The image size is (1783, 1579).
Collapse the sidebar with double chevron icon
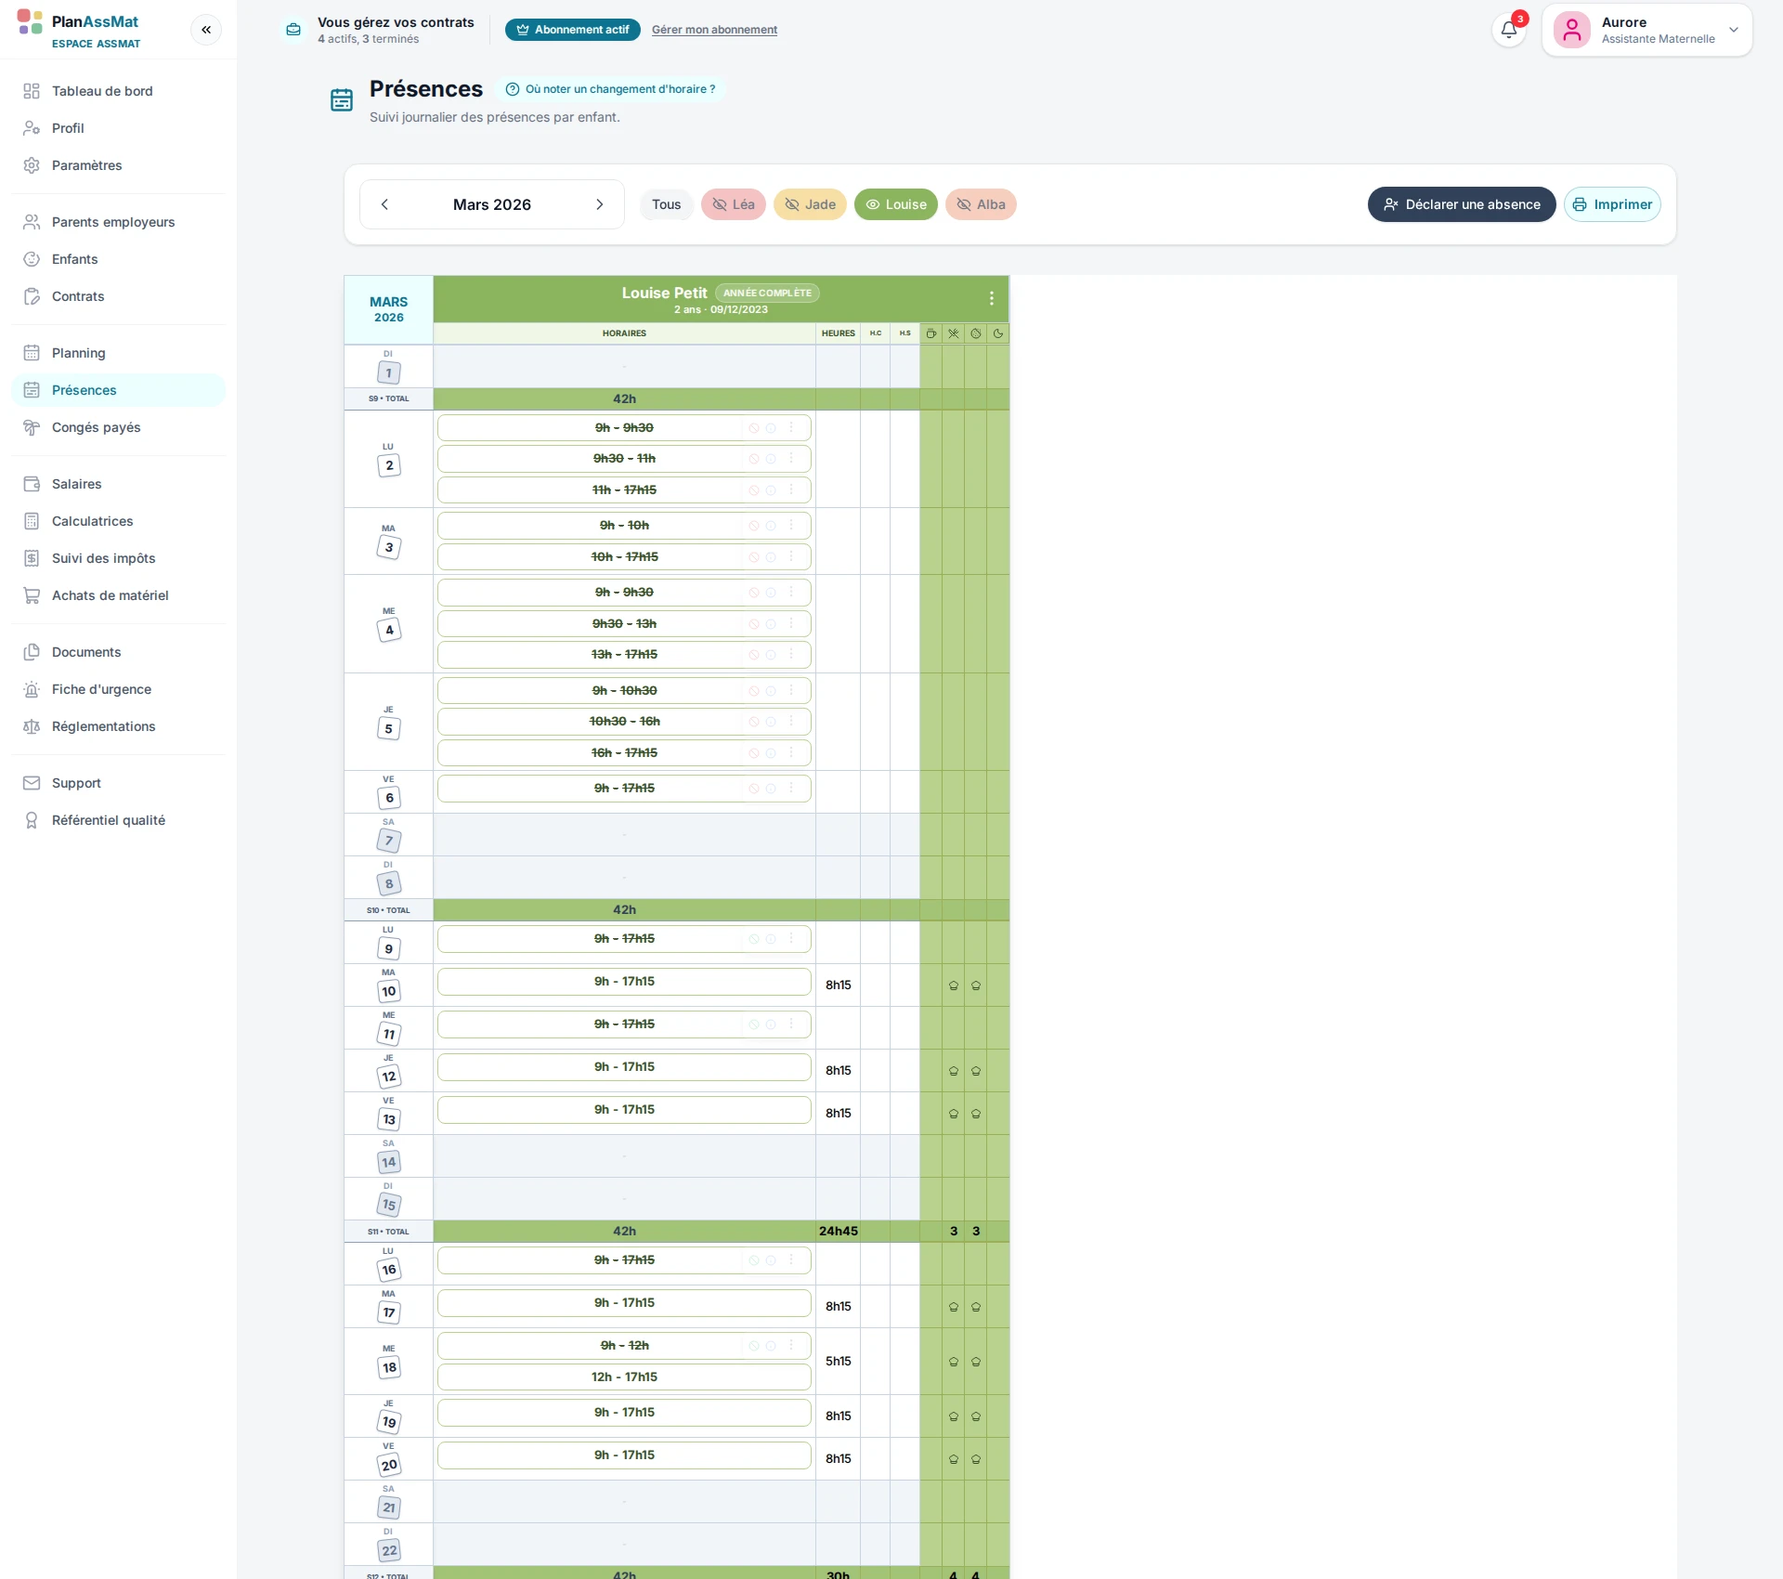206,30
